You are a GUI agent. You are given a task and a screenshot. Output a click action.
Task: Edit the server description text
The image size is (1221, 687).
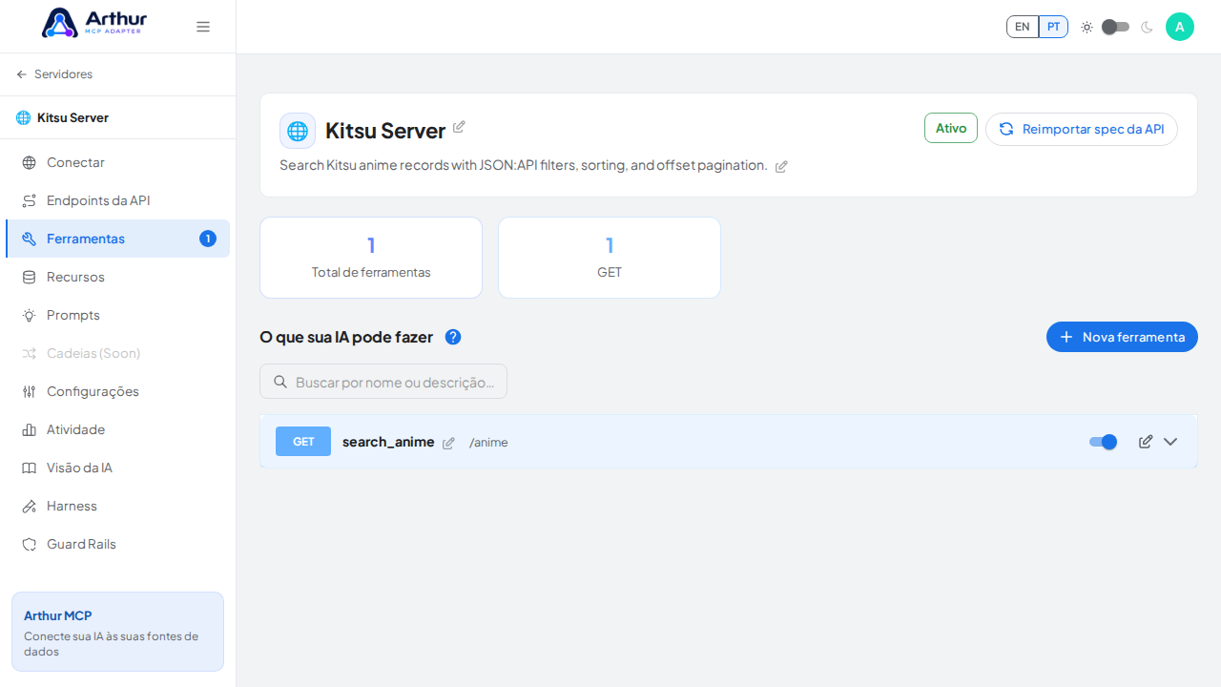tap(781, 166)
